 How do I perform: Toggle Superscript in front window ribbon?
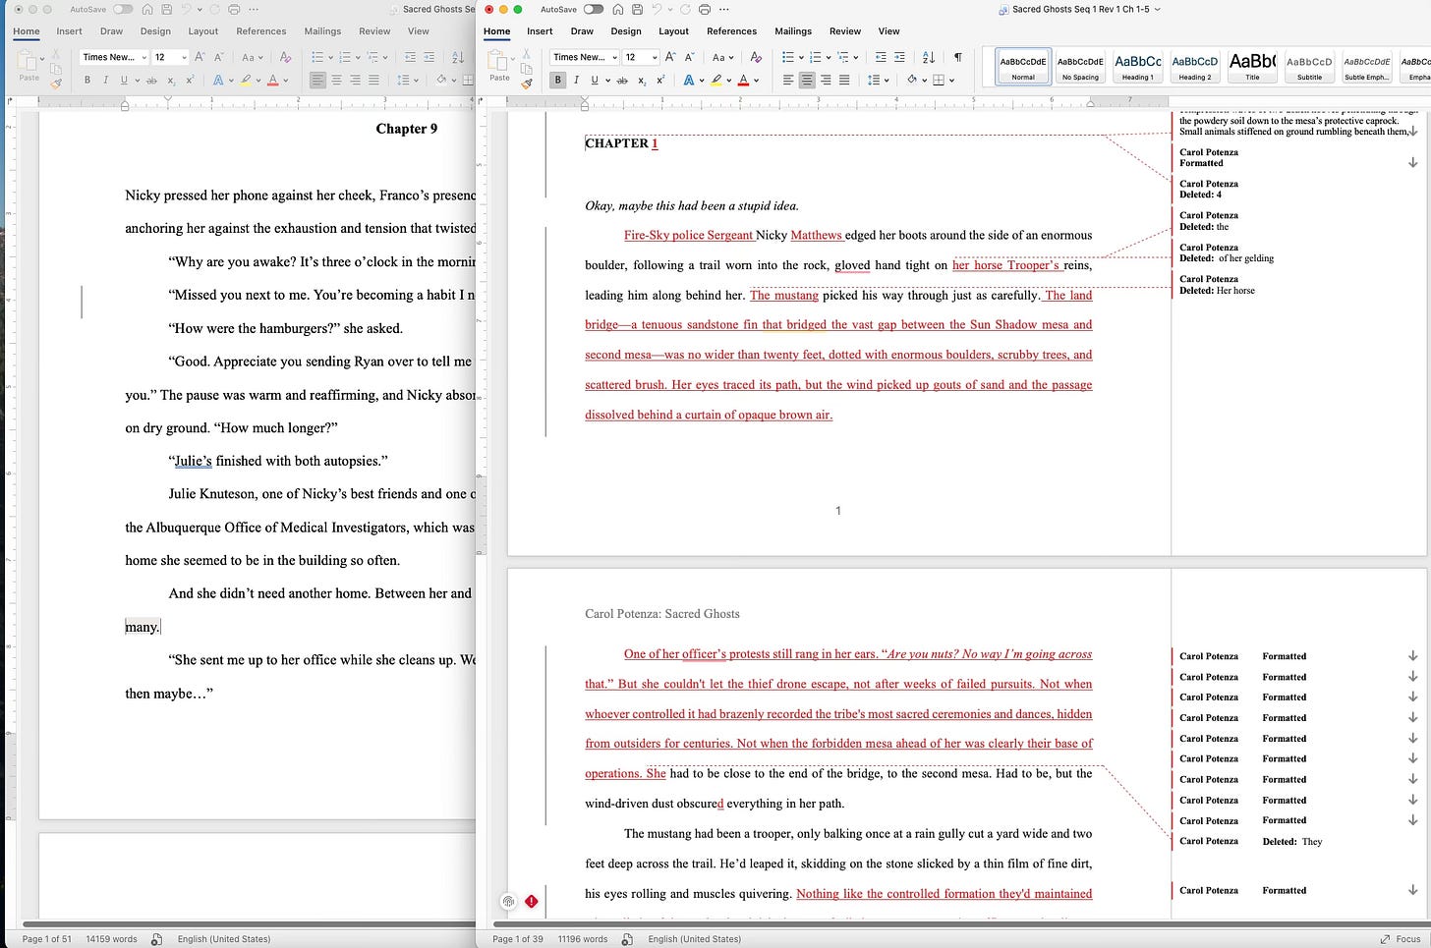pyautogui.click(x=660, y=81)
